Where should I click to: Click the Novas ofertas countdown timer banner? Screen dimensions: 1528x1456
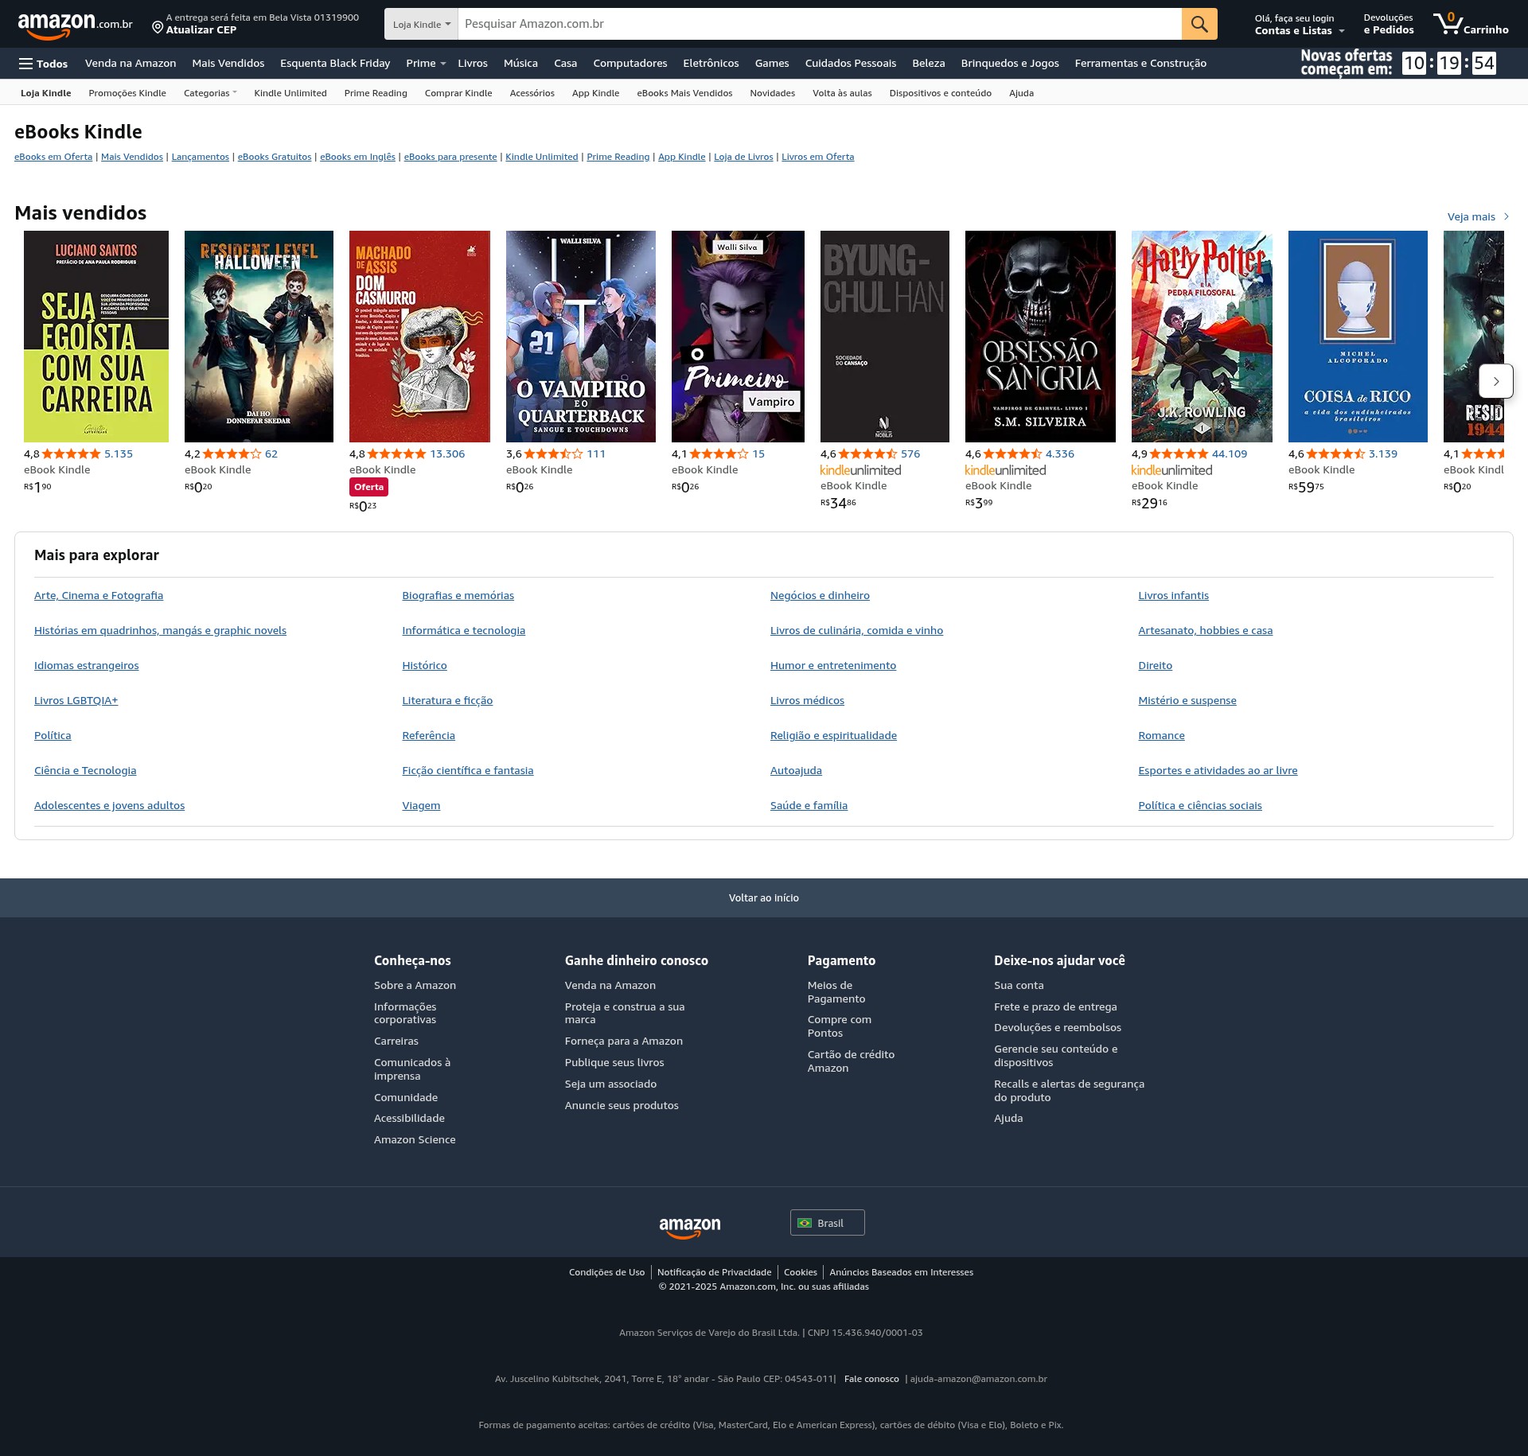tap(1398, 63)
